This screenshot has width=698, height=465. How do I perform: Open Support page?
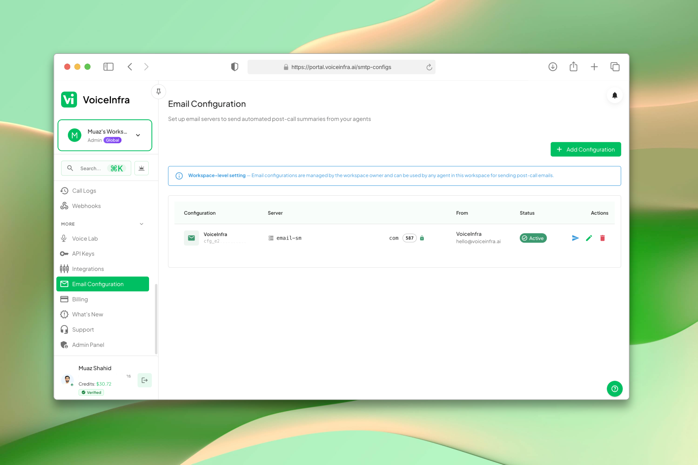[103, 329]
